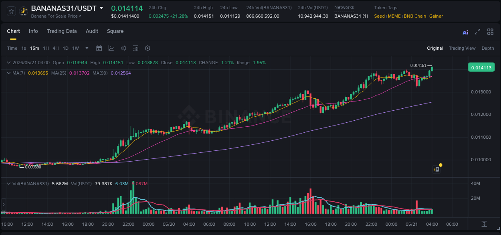
Task: Open the BANANAS31/USDT pair selector dropdown arrow
Action: (x=101, y=8)
